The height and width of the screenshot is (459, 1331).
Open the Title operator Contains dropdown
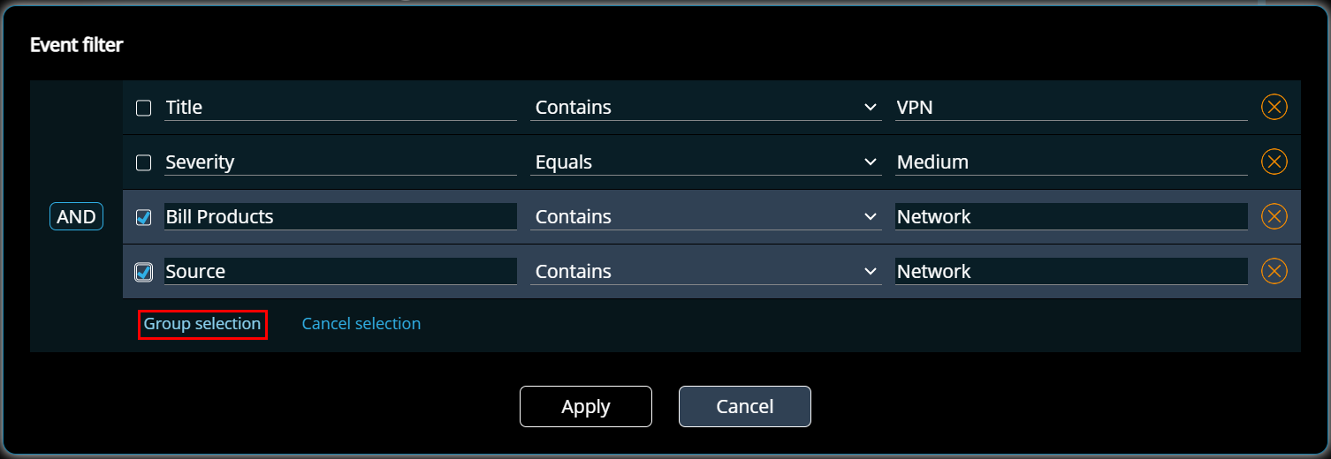coord(705,108)
